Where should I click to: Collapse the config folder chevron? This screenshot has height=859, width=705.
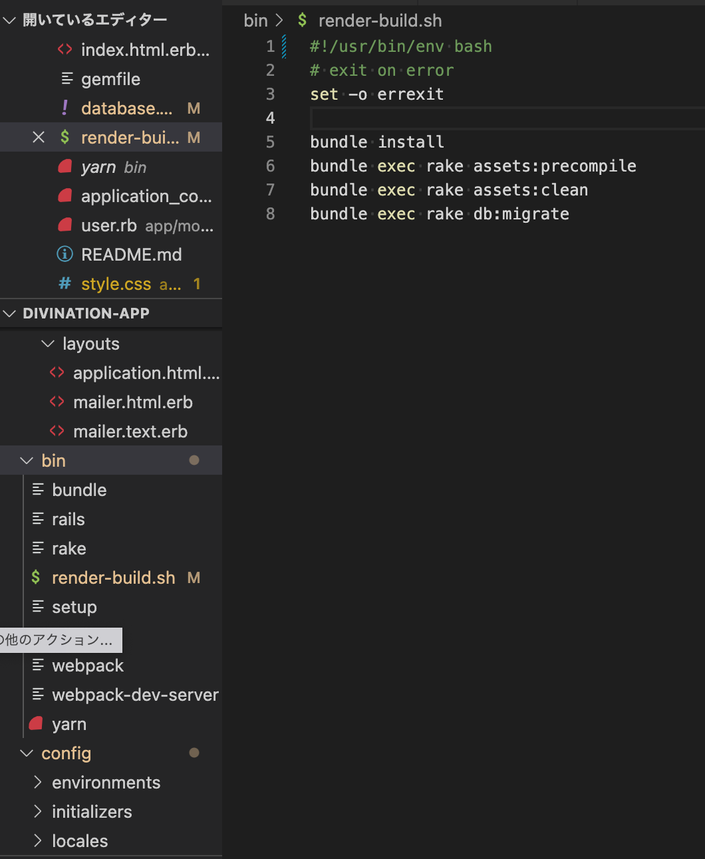click(x=27, y=753)
